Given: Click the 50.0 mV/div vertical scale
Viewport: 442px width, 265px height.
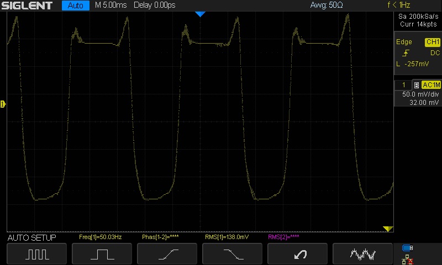Looking at the screenshot, I should coord(420,94).
